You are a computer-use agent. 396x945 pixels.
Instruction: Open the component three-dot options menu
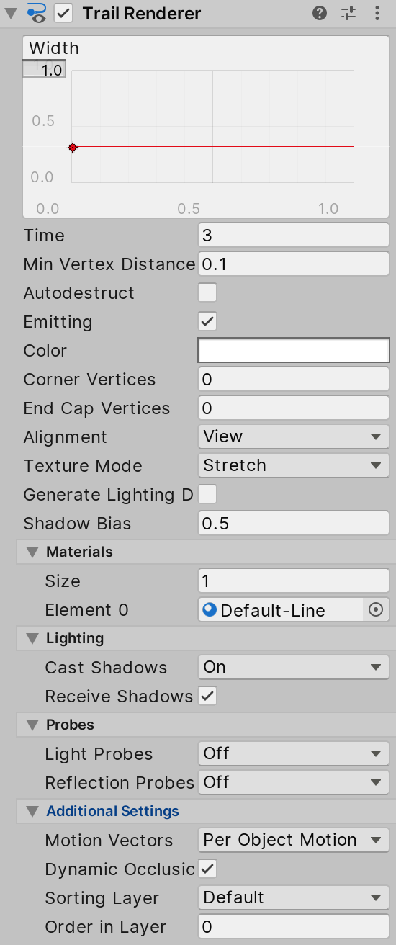pyautogui.click(x=377, y=13)
